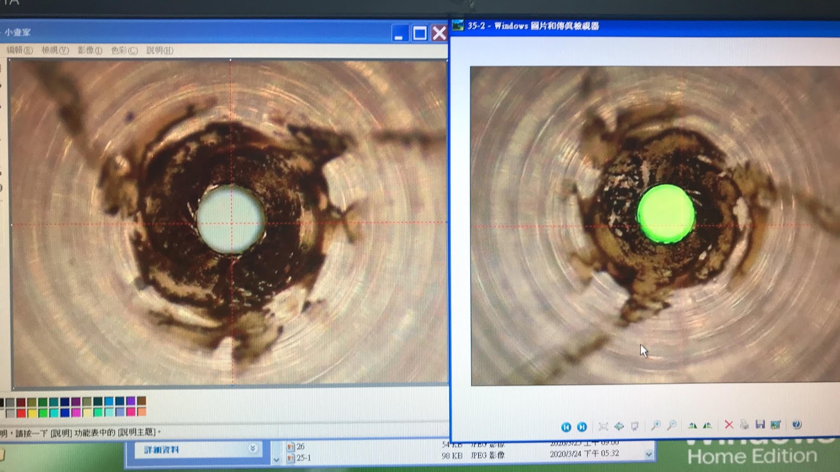Open the 檢視(V) menu in Paint
This screenshot has height=472, width=840.
(x=55, y=50)
